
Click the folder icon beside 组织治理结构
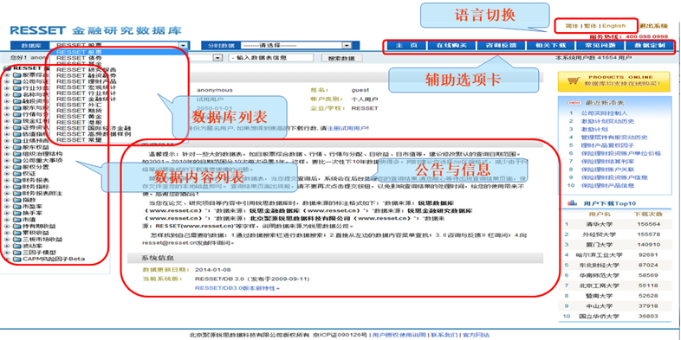click(17, 154)
